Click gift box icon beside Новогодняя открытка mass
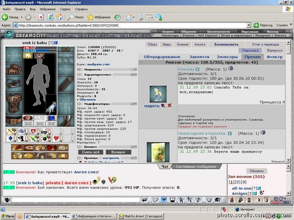 click(263, 132)
